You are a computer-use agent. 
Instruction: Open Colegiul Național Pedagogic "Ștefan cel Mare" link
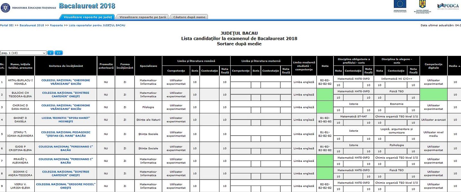(x=66, y=134)
